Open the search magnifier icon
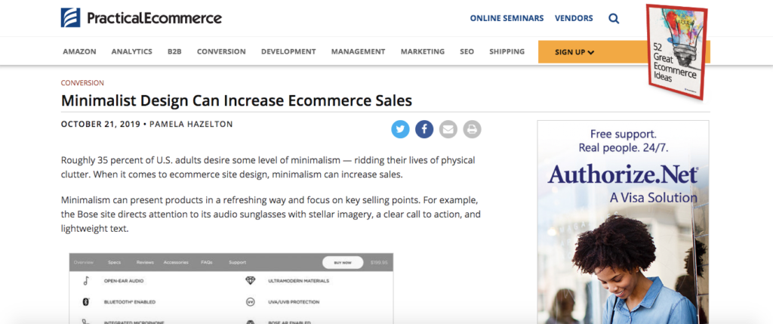This screenshot has height=324, width=773. (614, 19)
